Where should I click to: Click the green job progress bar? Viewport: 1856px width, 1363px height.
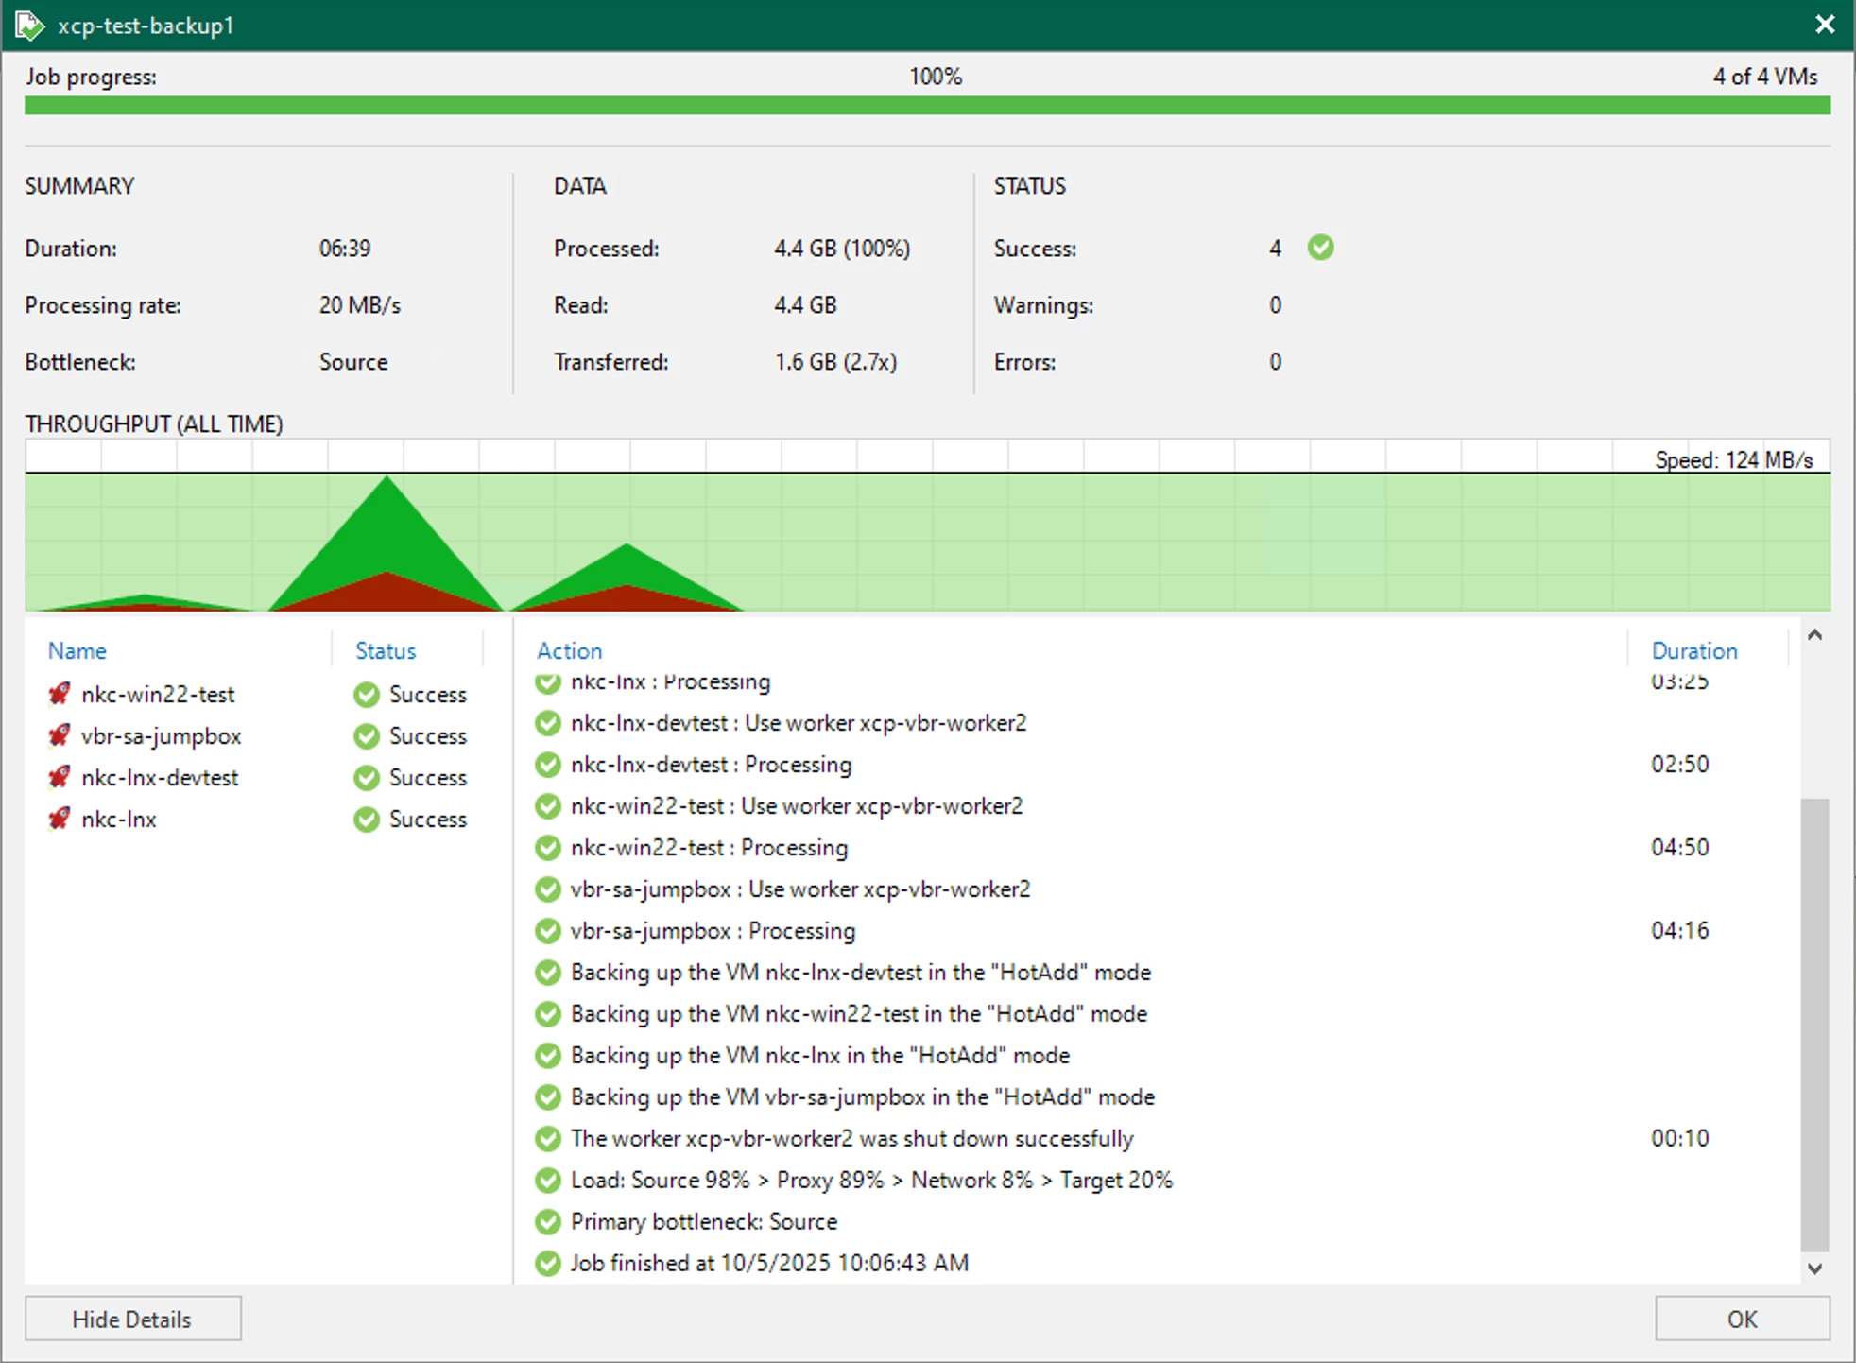(926, 106)
